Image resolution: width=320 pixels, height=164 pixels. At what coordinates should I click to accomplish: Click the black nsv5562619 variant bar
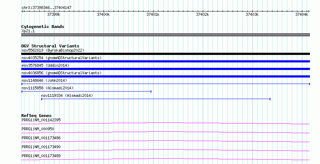[x=165, y=54]
